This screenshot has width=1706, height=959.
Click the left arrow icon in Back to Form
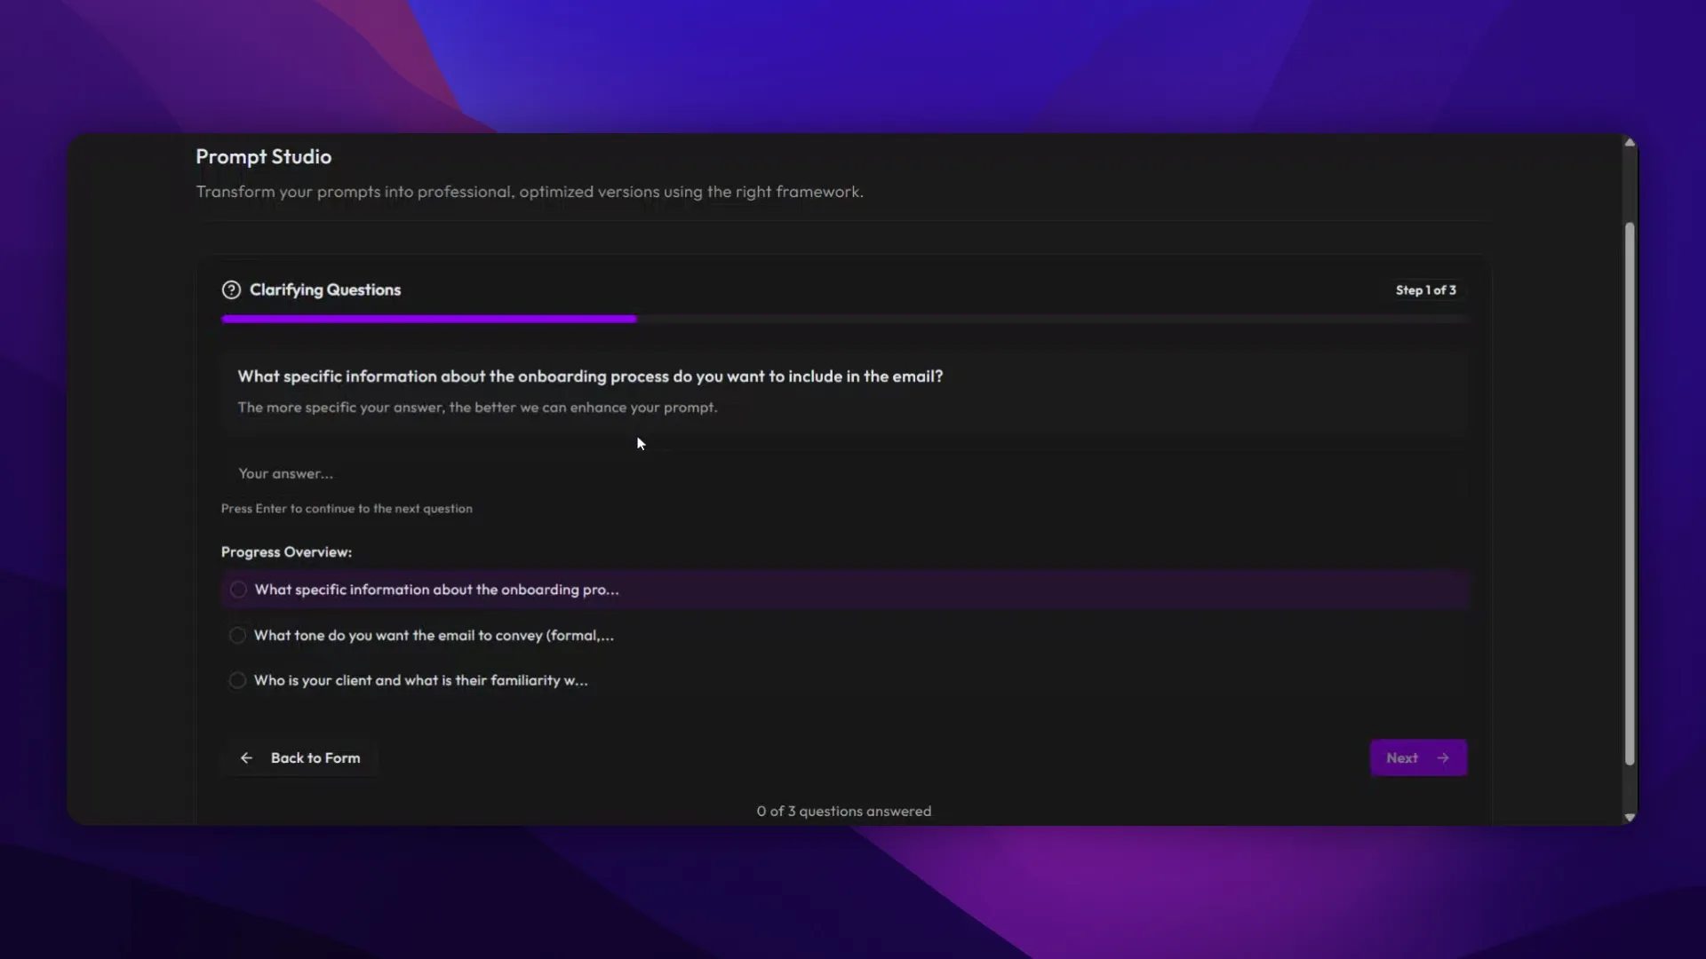[246, 758]
